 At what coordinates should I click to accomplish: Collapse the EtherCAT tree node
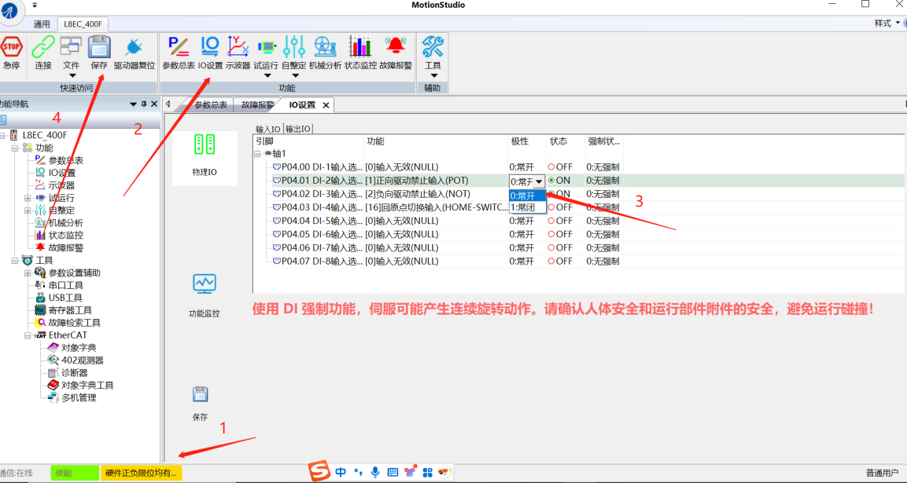coord(28,335)
